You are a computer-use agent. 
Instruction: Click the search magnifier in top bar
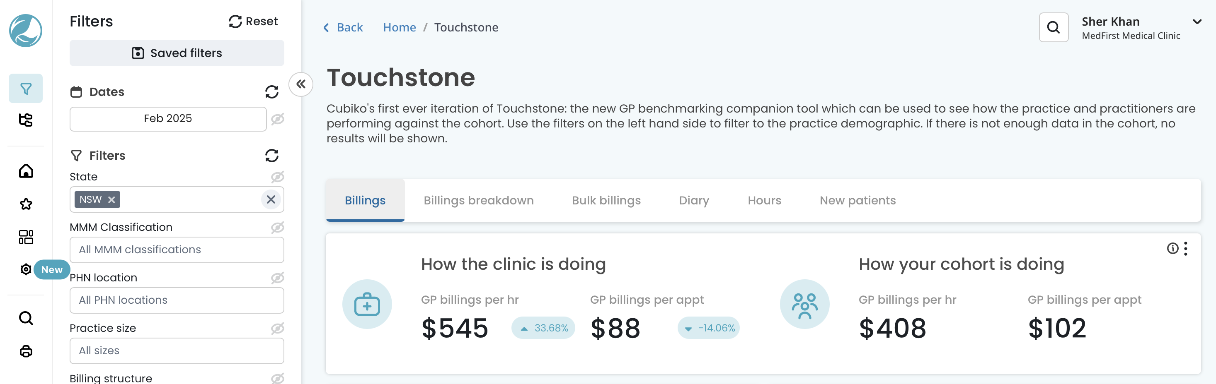click(1053, 27)
